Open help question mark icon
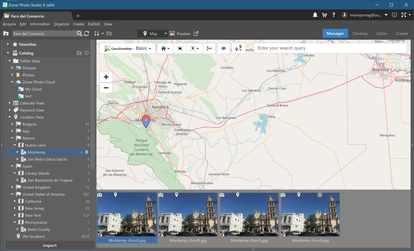 click(x=334, y=15)
